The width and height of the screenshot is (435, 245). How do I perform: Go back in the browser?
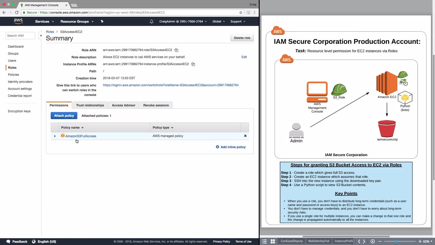coord(4,13)
